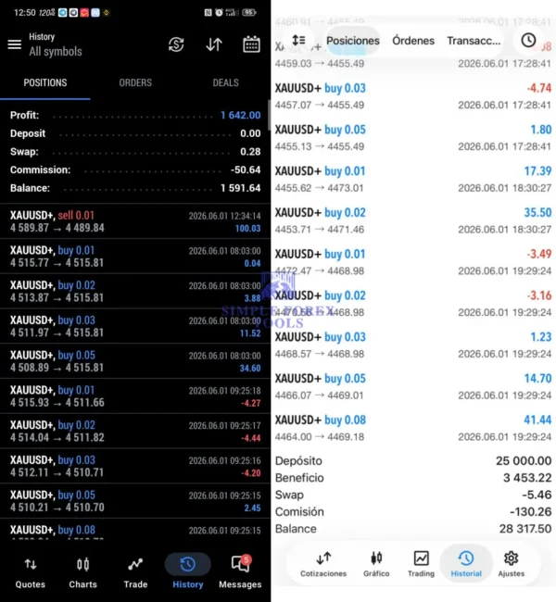Screen dimensions: 556x602
Task: Open the buy 0.01 row with loss -3.49
Action: pos(413,262)
